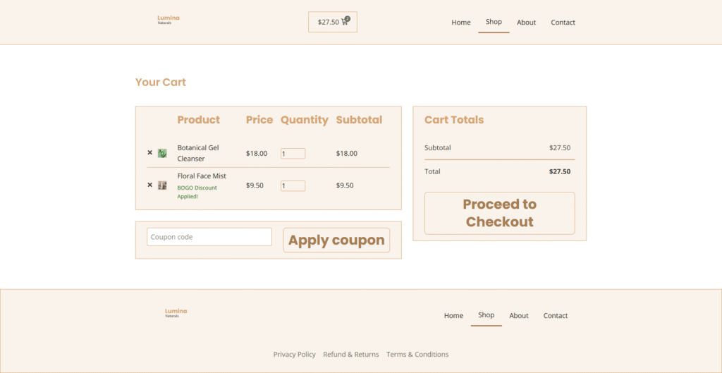Screen dimensions: 722x373
Task: Focus the Coupon code input field
Action: coord(209,237)
